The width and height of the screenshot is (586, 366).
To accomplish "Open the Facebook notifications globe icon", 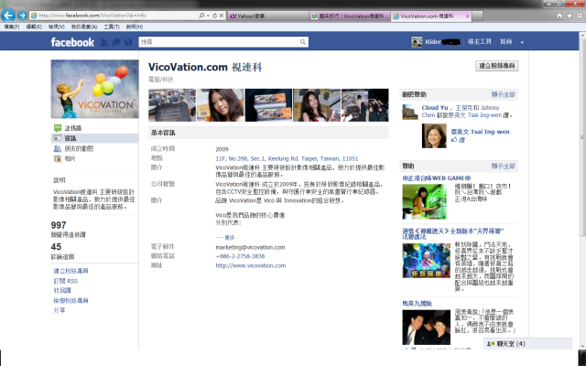I will pos(128,42).
